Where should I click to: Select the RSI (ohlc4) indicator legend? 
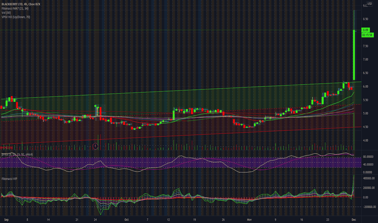pyautogui.click(x=17, y=154)
